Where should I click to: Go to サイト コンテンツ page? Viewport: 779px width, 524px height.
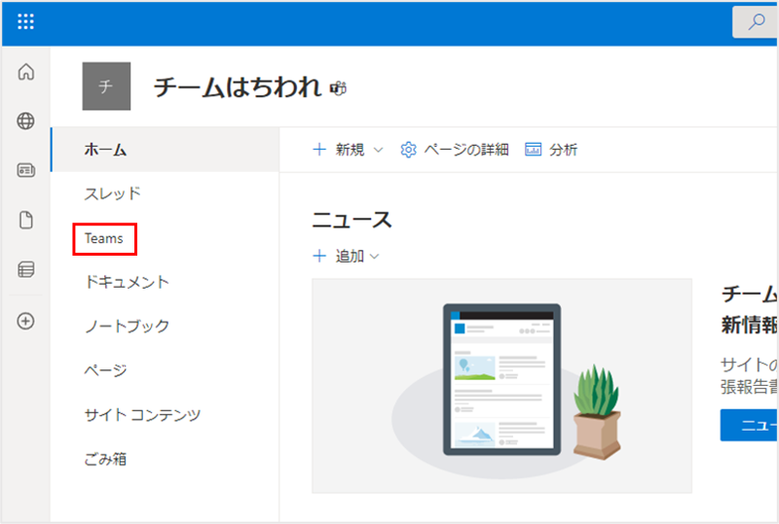tap(142, 415)
